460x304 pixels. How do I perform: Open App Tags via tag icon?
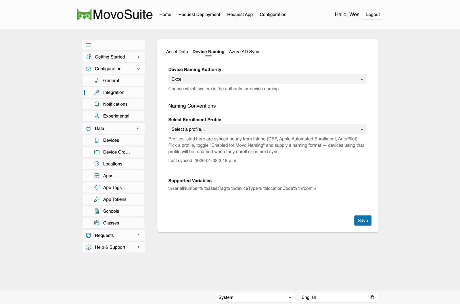97,187
